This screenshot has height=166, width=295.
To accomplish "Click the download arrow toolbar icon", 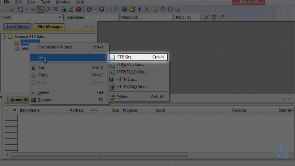I will 89,9.
